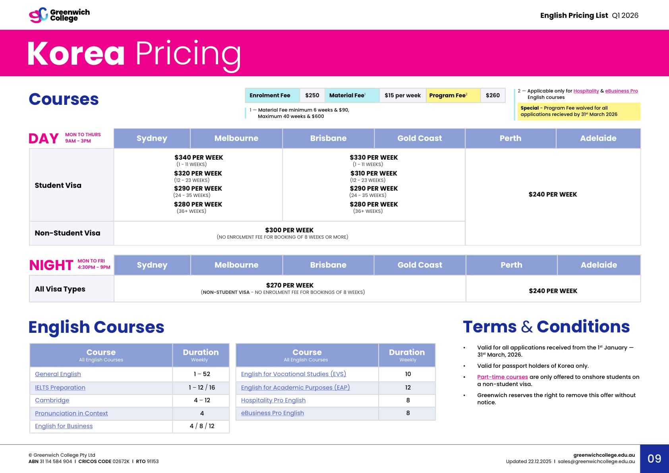The image size is (669, 473).
Task: Visit greenwichcollege.edu.au in the footer
Action: [x=604, y=455]
